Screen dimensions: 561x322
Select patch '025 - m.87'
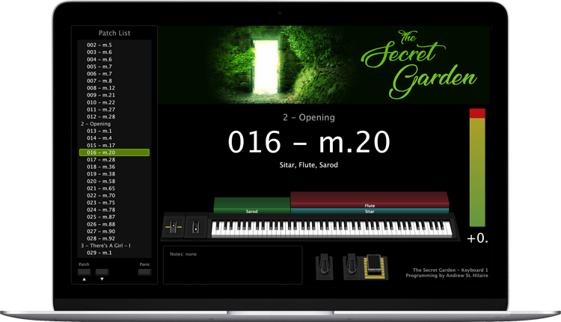coord(100,217)
